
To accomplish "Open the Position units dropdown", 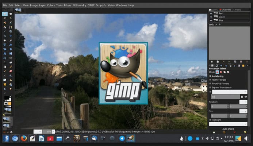I will point(243,102).
